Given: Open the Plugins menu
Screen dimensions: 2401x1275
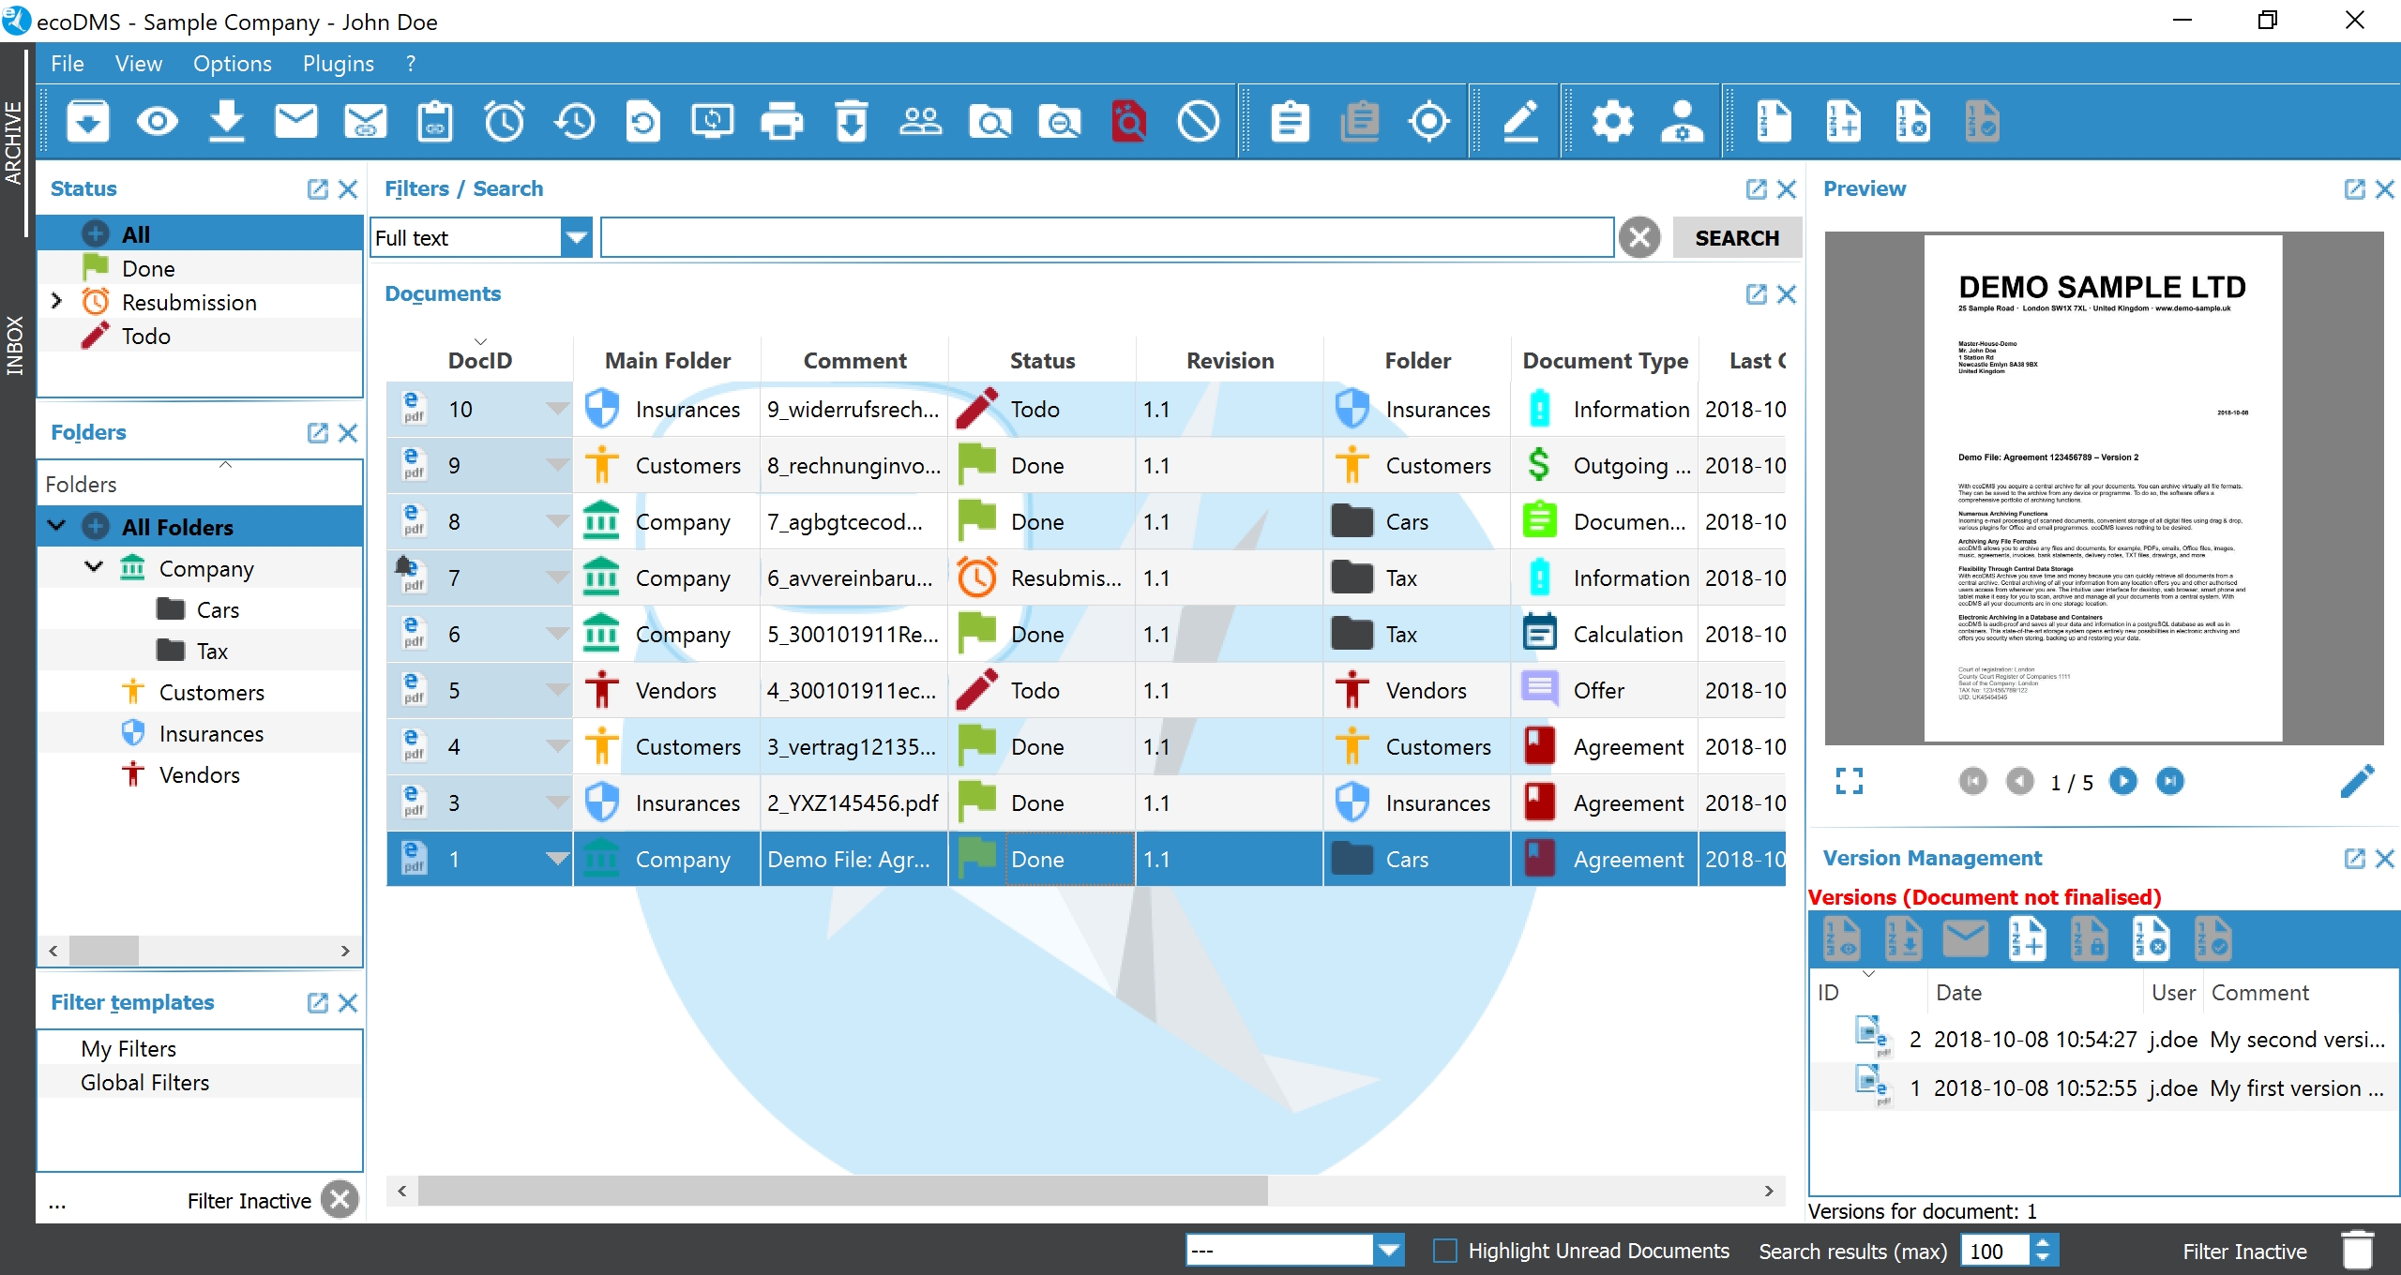Looking at the screenshot, I should click(x=338, y=64).
